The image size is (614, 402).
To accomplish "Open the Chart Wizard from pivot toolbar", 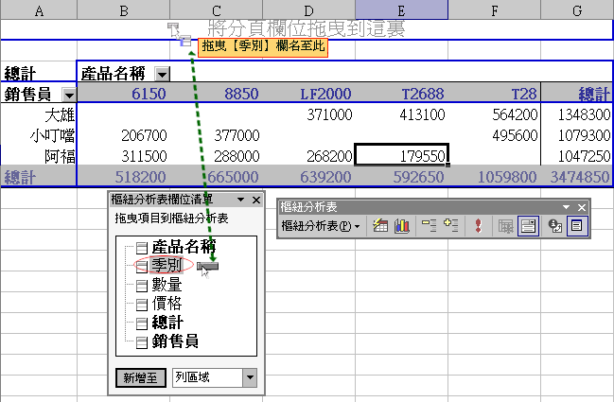I will (x=402, y=226).
